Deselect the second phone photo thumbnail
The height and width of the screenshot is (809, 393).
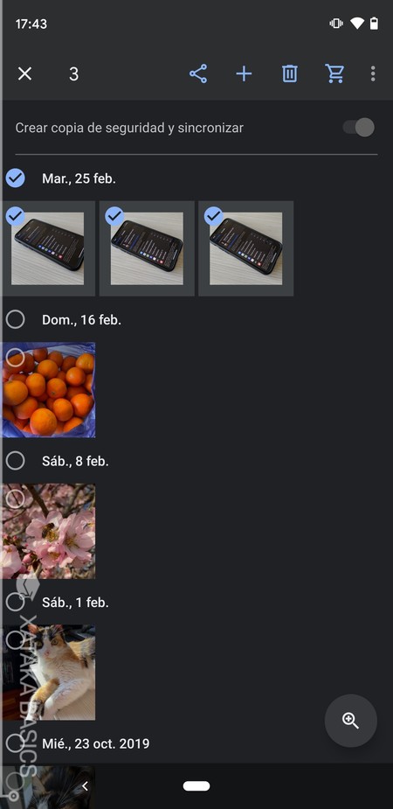coord(147,248)
